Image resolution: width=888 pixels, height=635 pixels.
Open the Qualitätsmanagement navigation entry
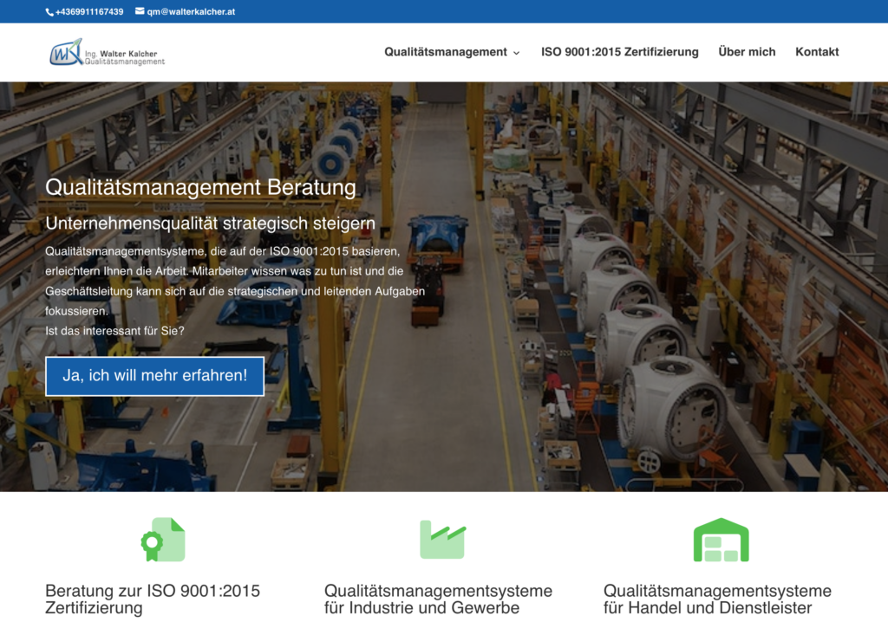pos(447,52)
